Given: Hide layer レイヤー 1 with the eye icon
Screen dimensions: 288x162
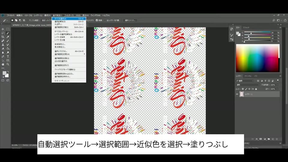Looking at the screenshot, I should click(x=237, y=94).
